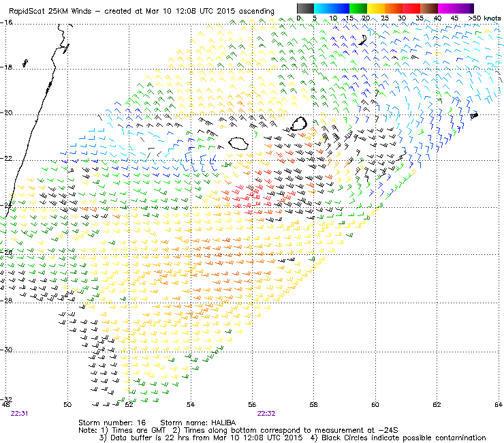Click the 'Storm number: 16' text
The height and width of the screenshot is (443, 504).
coord(112,423)
